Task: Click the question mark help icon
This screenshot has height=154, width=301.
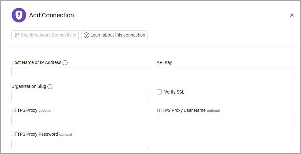Action: (86, 35)
